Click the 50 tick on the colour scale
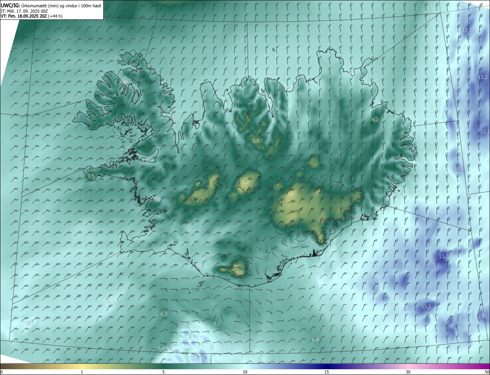Image resolution: width=490 pixels, height=375 pixels. (x=487, y=372)
